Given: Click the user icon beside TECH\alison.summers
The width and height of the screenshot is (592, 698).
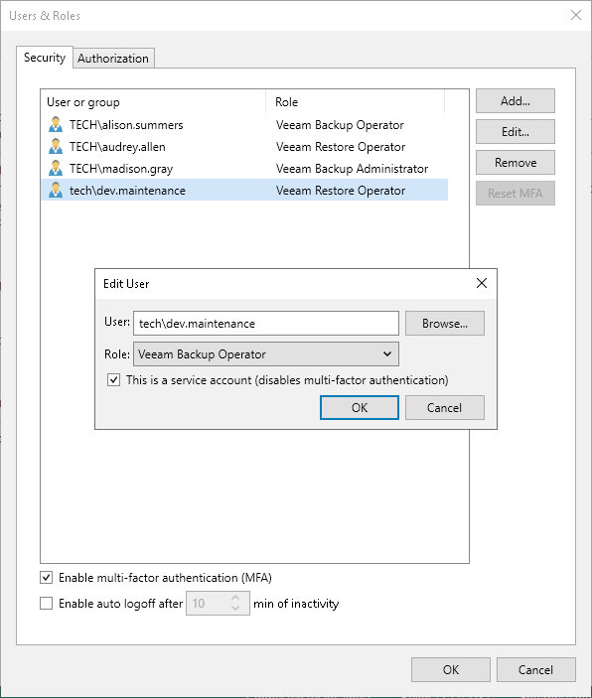Looking at the screenshot, I should coord(56,125).
